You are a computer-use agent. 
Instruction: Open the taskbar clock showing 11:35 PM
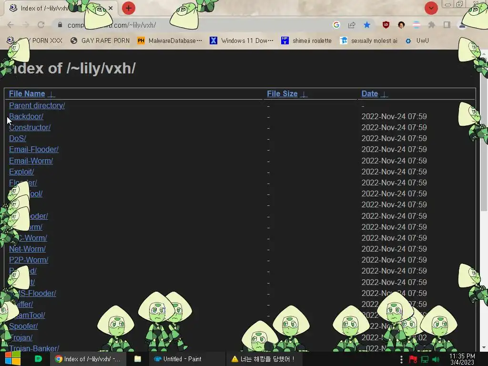[x=462, y=359]
